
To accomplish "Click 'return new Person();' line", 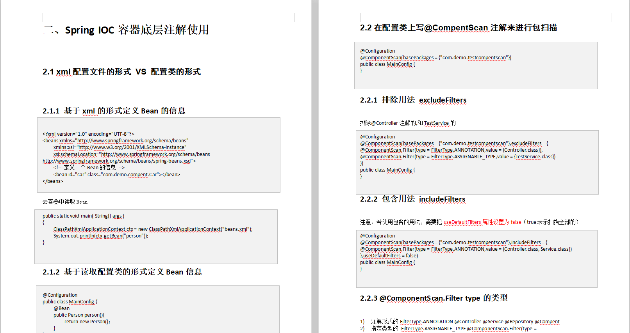I will click(87, 321).
